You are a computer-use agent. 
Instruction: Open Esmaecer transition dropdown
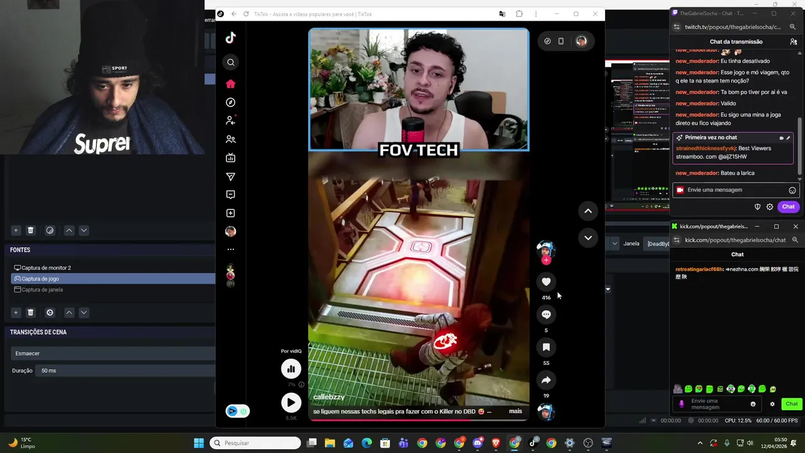[113, 354]
